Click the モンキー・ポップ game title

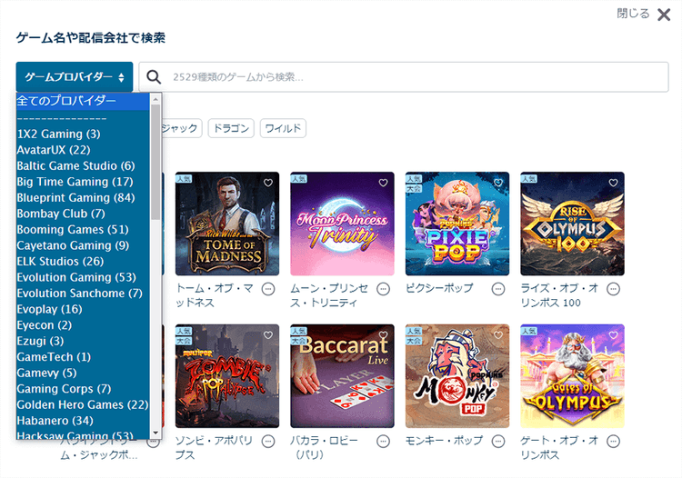(444, 441)
